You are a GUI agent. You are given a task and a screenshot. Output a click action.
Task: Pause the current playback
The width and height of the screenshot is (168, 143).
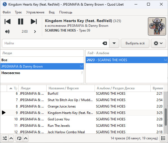(x=21, y=22)
